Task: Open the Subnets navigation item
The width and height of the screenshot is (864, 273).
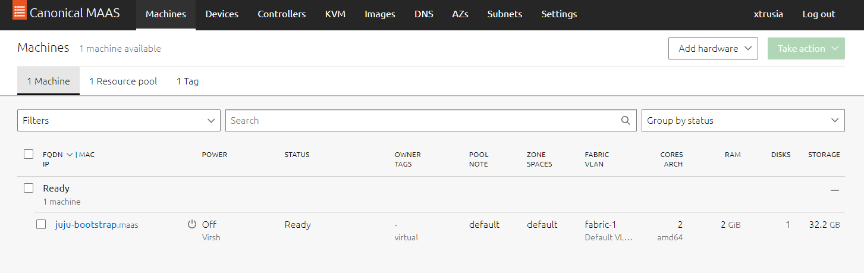Action: point(504,14)
